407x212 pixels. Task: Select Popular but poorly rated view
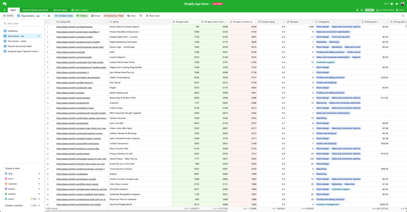[22, 47]
